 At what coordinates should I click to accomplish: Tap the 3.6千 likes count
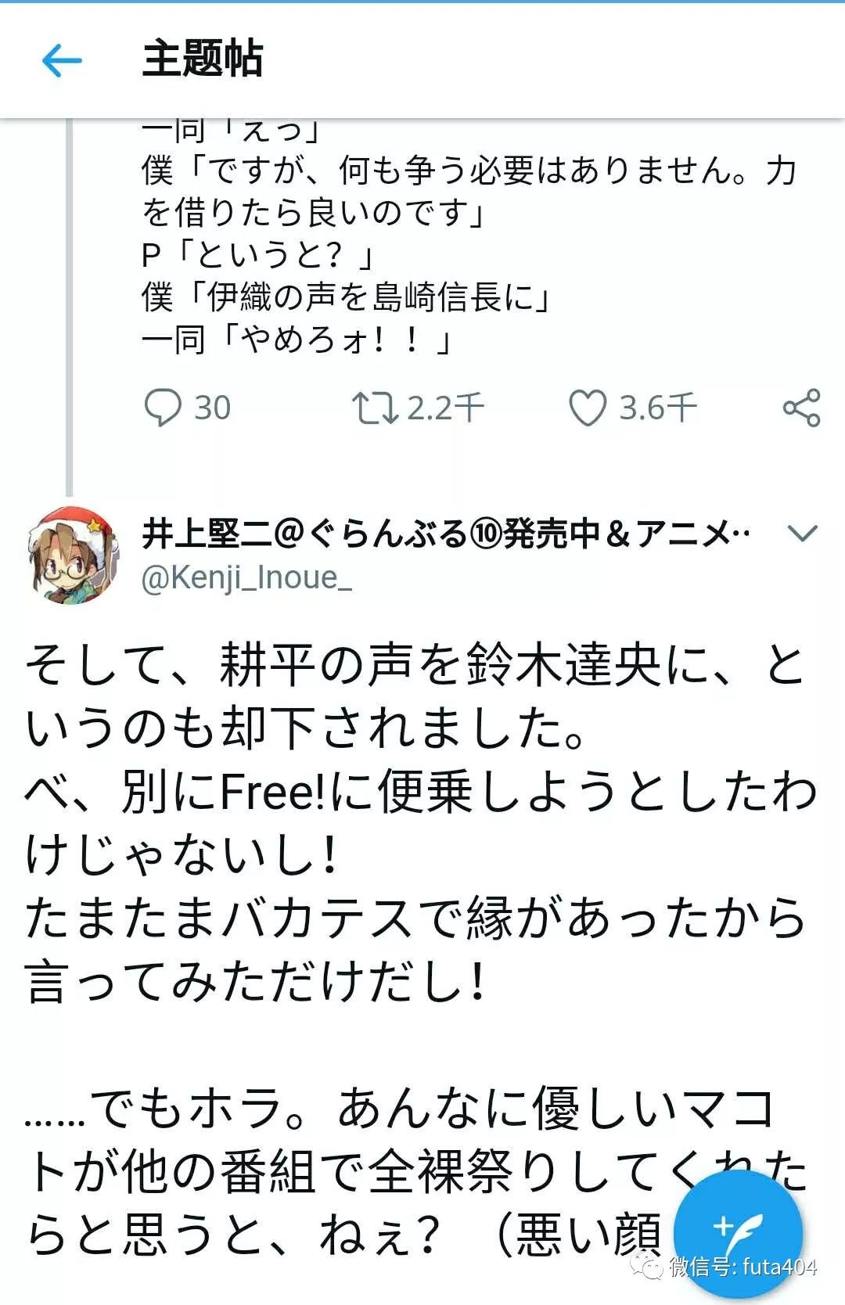click(660, 405)
